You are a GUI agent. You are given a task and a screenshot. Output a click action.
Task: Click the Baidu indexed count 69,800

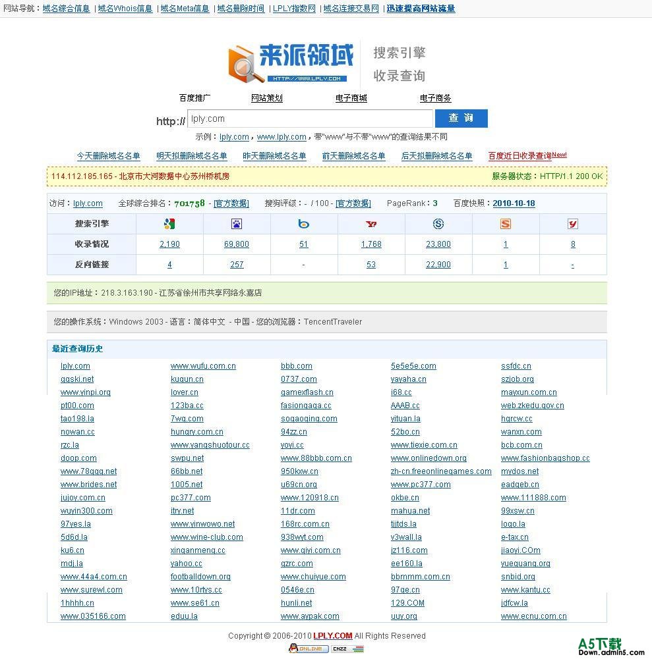237,244
